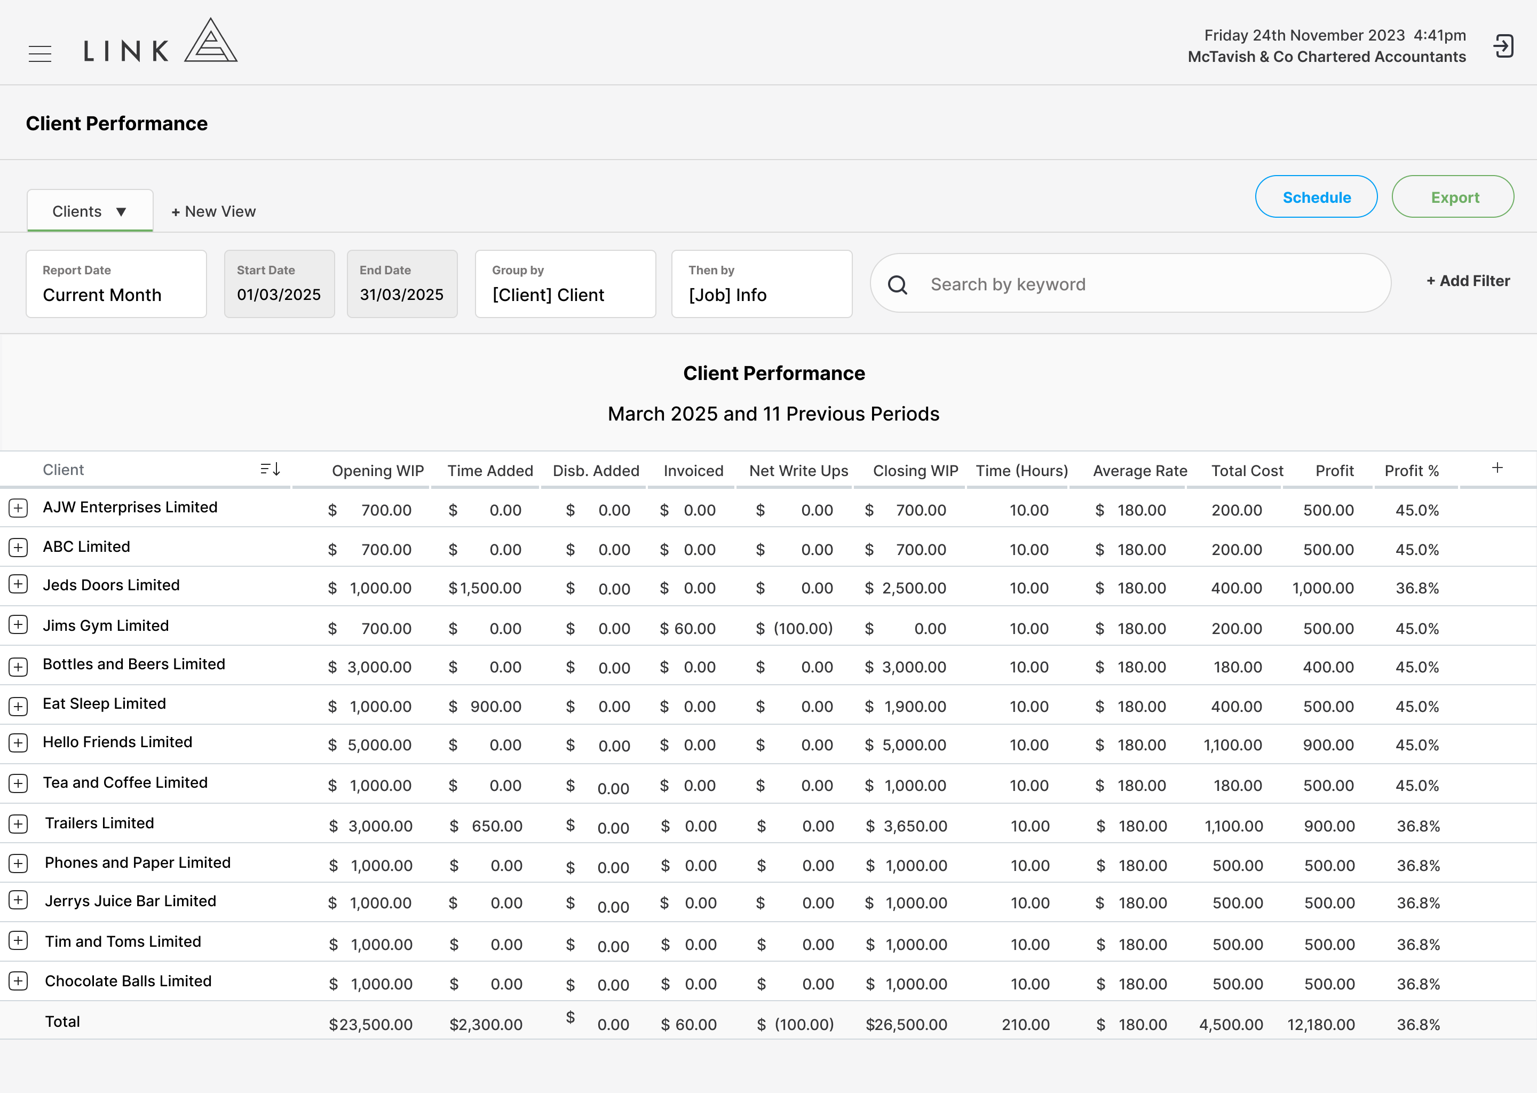Click the logout icon at top right

(x=1503, y=46)
